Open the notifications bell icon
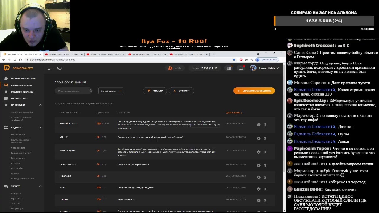The image size is (379, 213). click(241, 68)
